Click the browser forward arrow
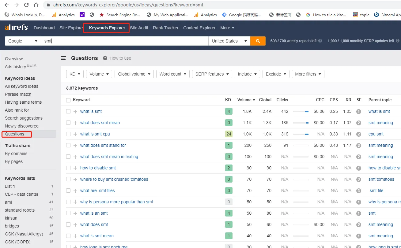401x248 pixels. tap(17, 5)
